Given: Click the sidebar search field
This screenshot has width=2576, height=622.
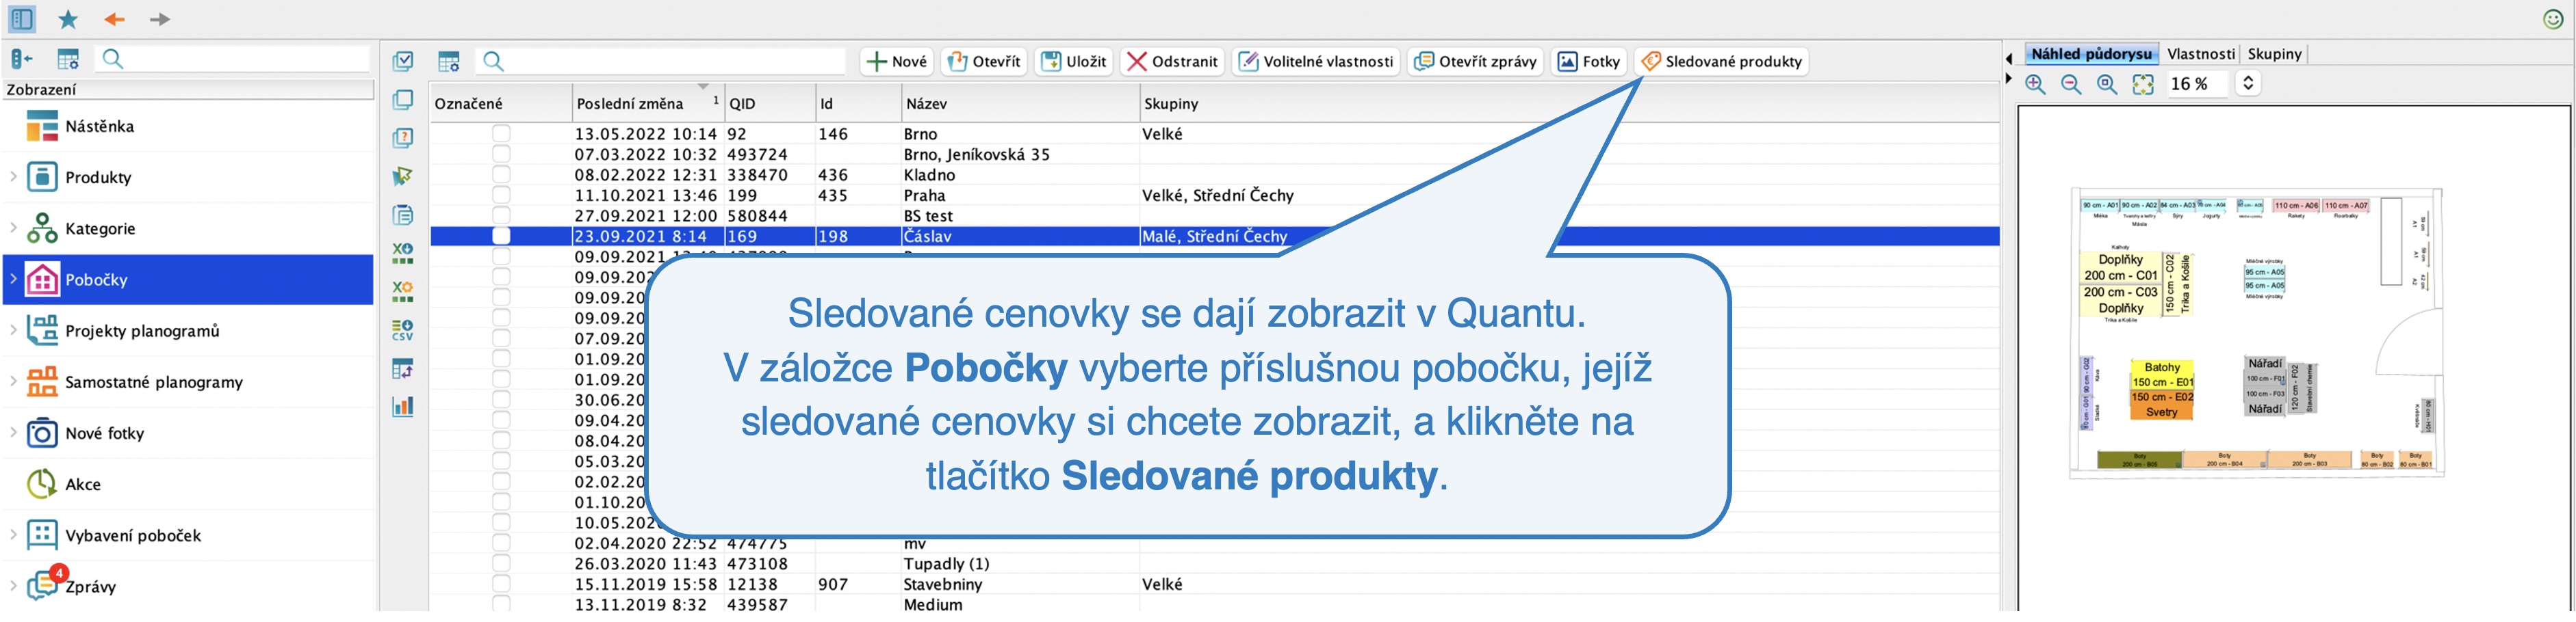Looking at the screenshot, I should click(x=233, y=59).
